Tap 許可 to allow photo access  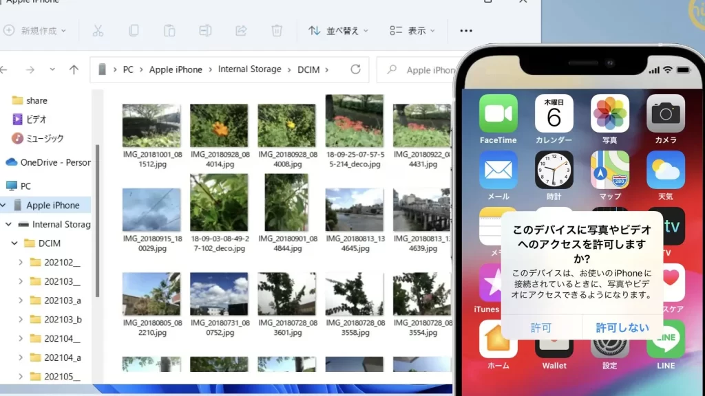point(541,327)
